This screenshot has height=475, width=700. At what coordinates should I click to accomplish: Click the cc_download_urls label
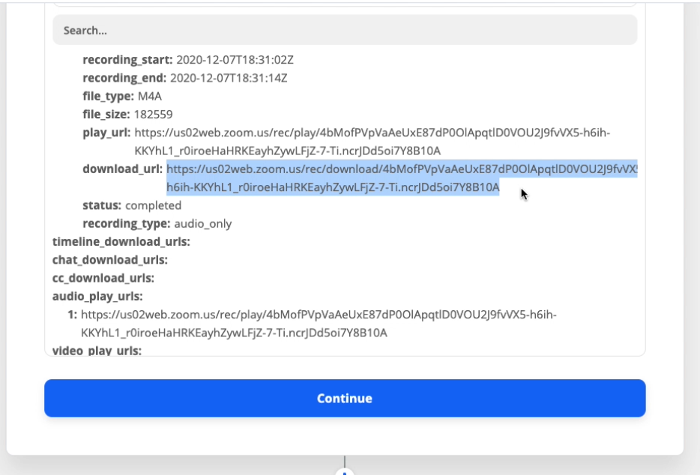(103, 278)
